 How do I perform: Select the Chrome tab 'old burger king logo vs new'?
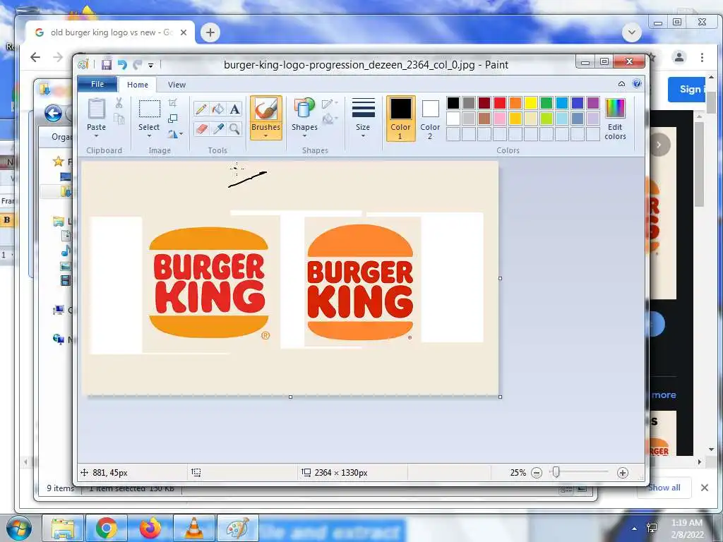111,32
